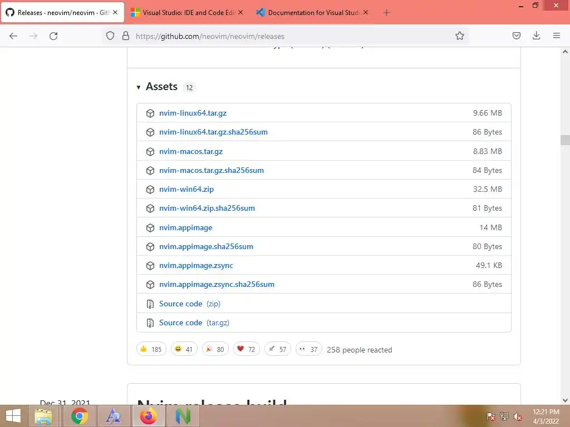
Task: Close the Releases neovim tab
Action: 115,12
